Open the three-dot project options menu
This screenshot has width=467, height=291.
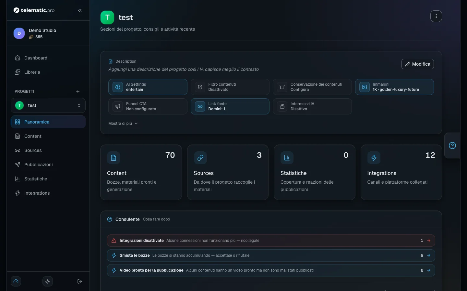[x=436, y=16]
